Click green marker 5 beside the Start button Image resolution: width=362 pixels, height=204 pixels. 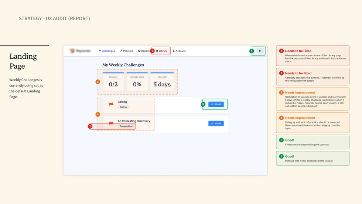coord(203,104)
